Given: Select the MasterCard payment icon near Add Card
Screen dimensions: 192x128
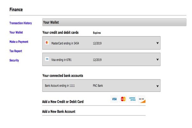Looking at the screenshot, I should [123, 99].
